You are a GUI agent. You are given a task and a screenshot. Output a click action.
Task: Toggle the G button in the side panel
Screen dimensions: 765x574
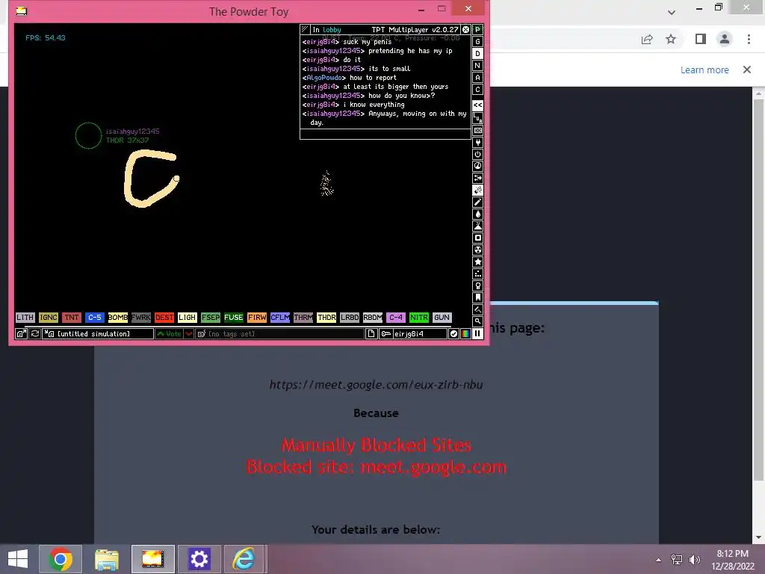point(477,42)
